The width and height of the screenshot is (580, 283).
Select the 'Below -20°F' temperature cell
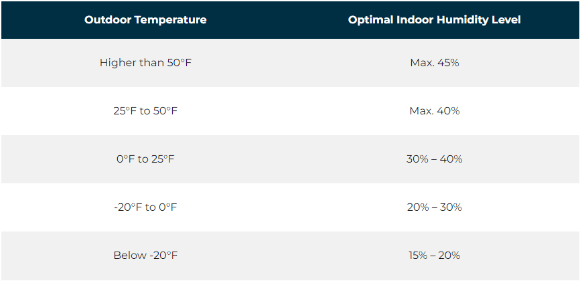(x=145, y=256)
